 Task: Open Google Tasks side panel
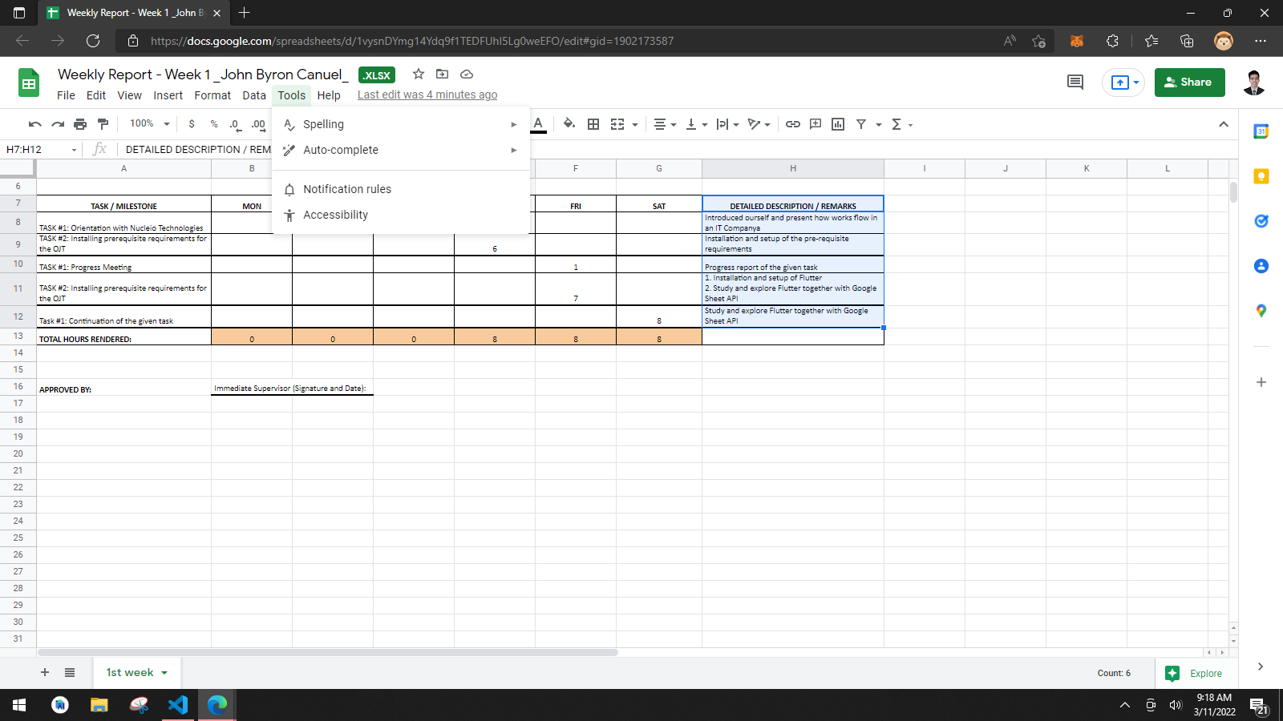(1261, 221)
